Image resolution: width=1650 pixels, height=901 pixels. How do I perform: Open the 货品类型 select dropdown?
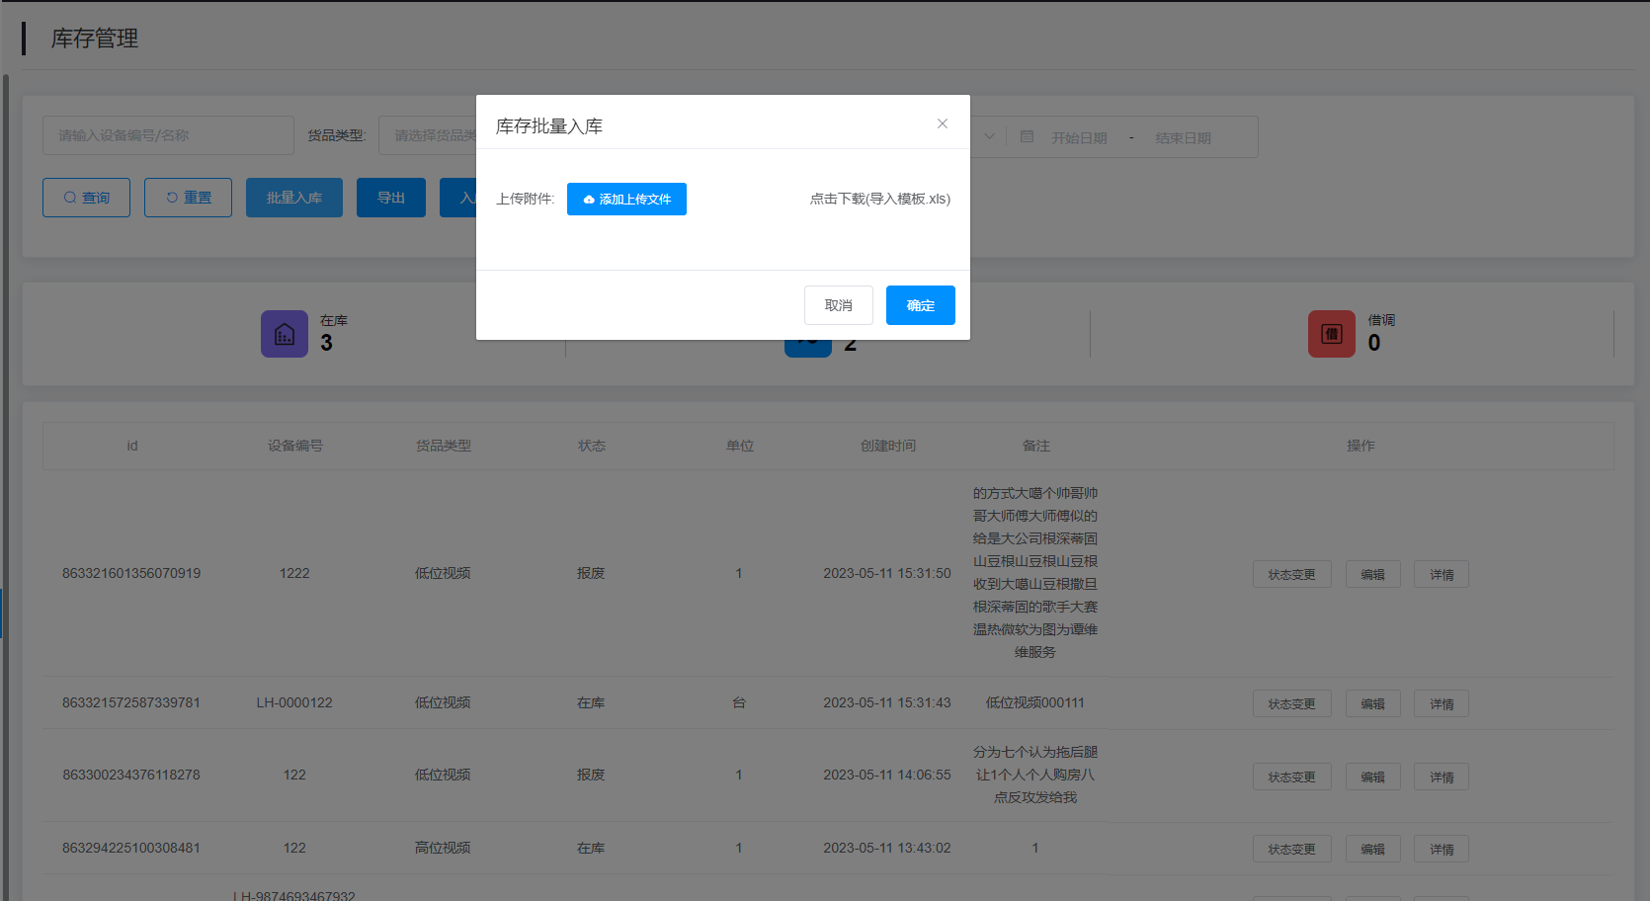click(430, 135)
